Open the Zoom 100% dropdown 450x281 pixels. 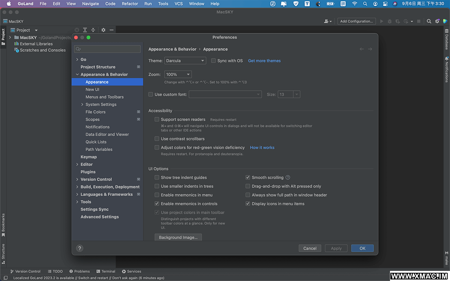[178, 75]
